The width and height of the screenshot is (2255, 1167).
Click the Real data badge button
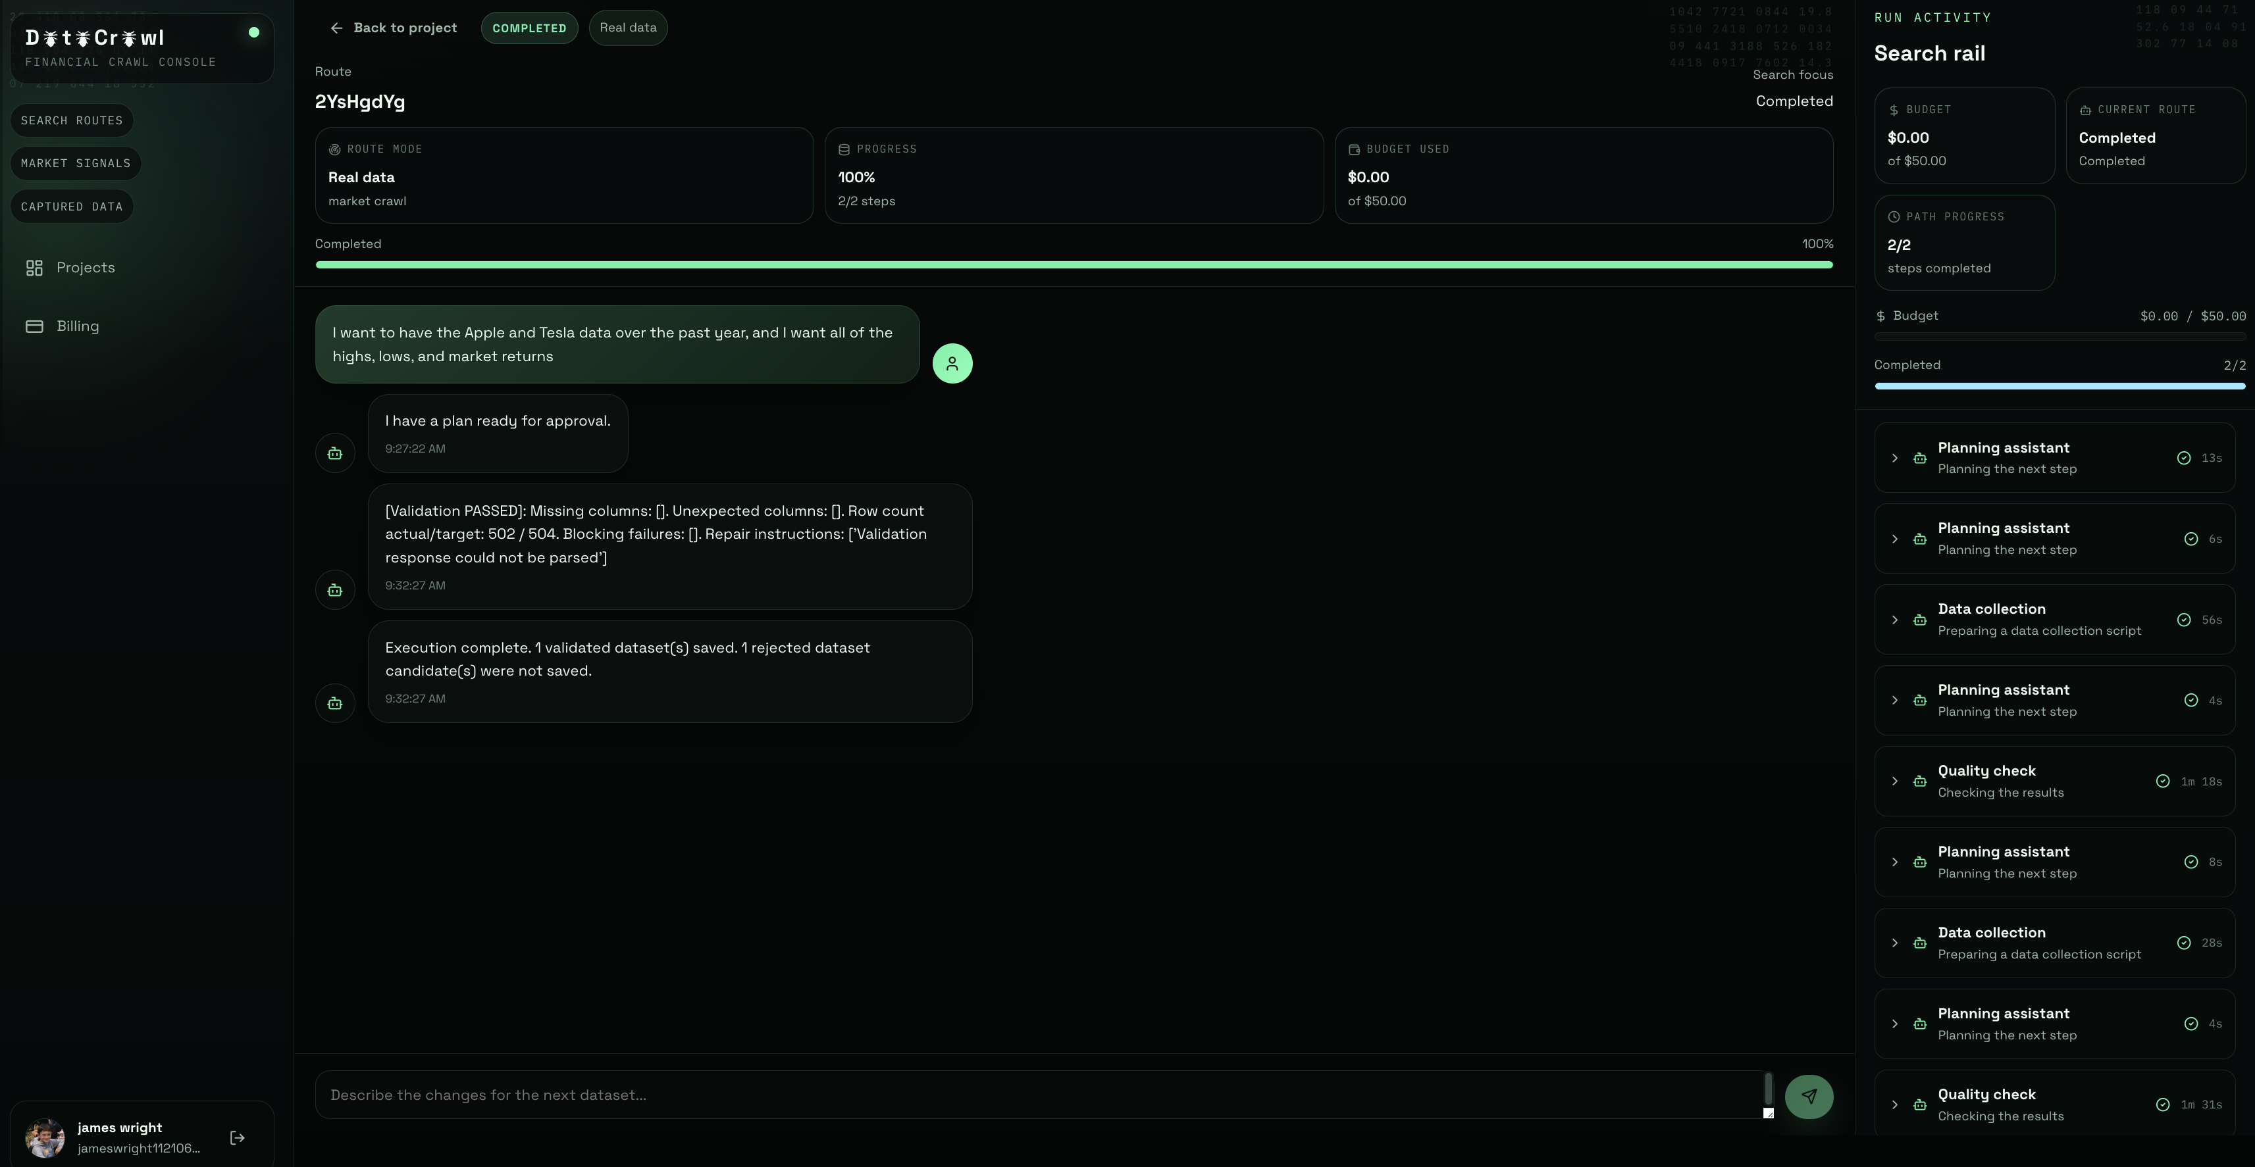tap(628, 28)
